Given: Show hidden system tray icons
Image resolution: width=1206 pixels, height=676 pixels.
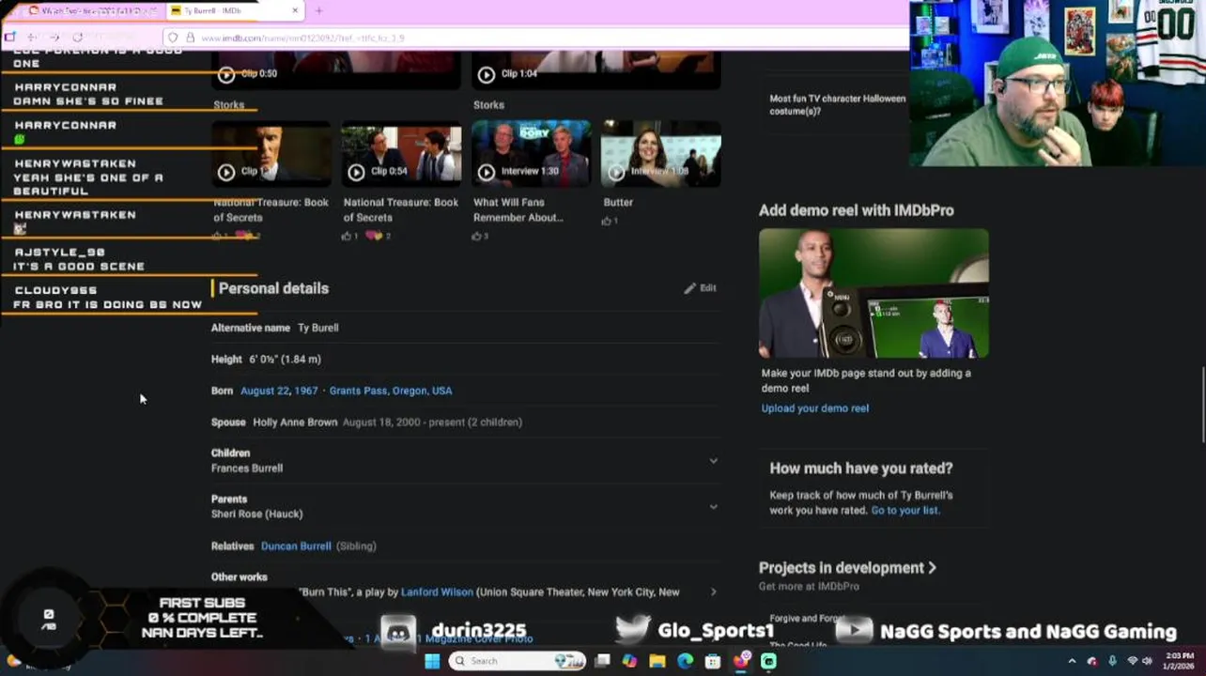Looking at the screenshot, I should (1072, 661).
